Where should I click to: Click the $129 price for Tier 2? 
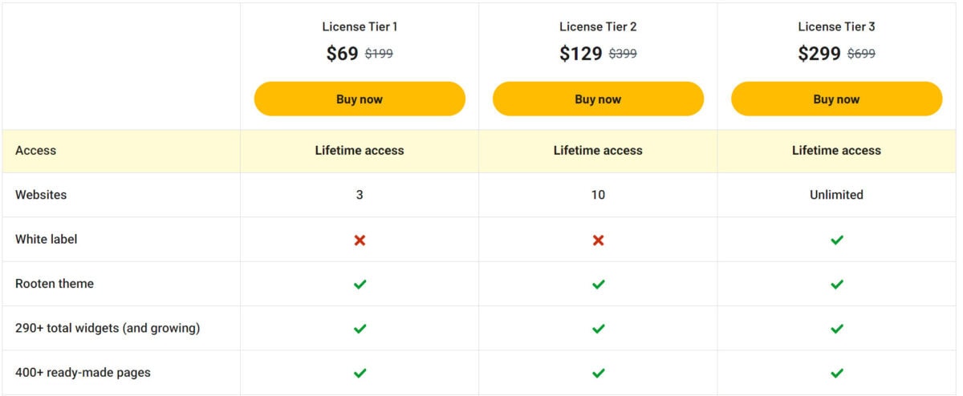(581, 54)
